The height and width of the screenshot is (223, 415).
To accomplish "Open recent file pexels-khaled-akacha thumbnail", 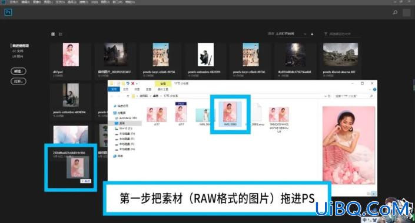I will click(340, 55).
